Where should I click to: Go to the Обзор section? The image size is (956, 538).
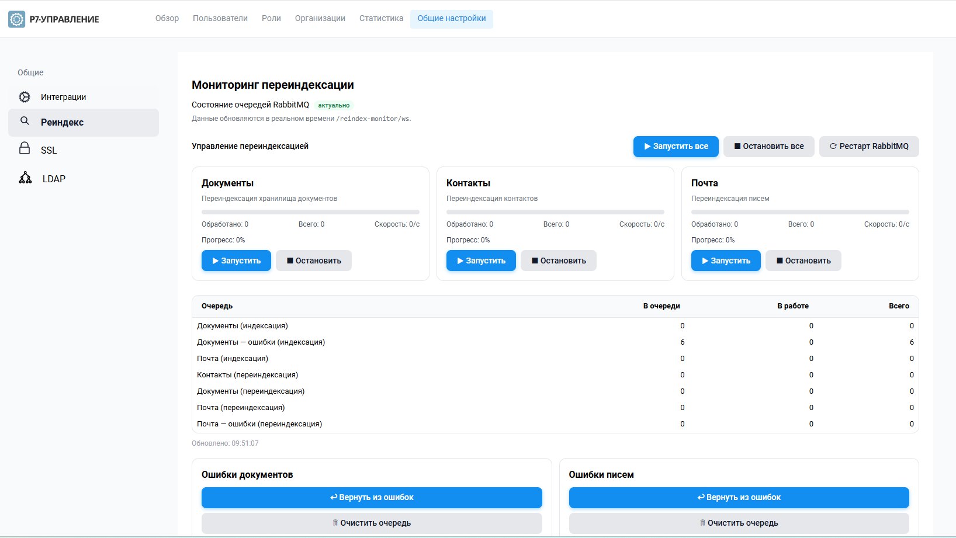(x=167, y=18)
